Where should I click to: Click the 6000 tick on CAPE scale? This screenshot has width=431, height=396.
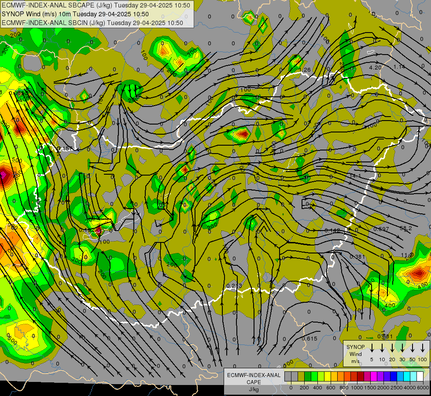tap(423, 388)
